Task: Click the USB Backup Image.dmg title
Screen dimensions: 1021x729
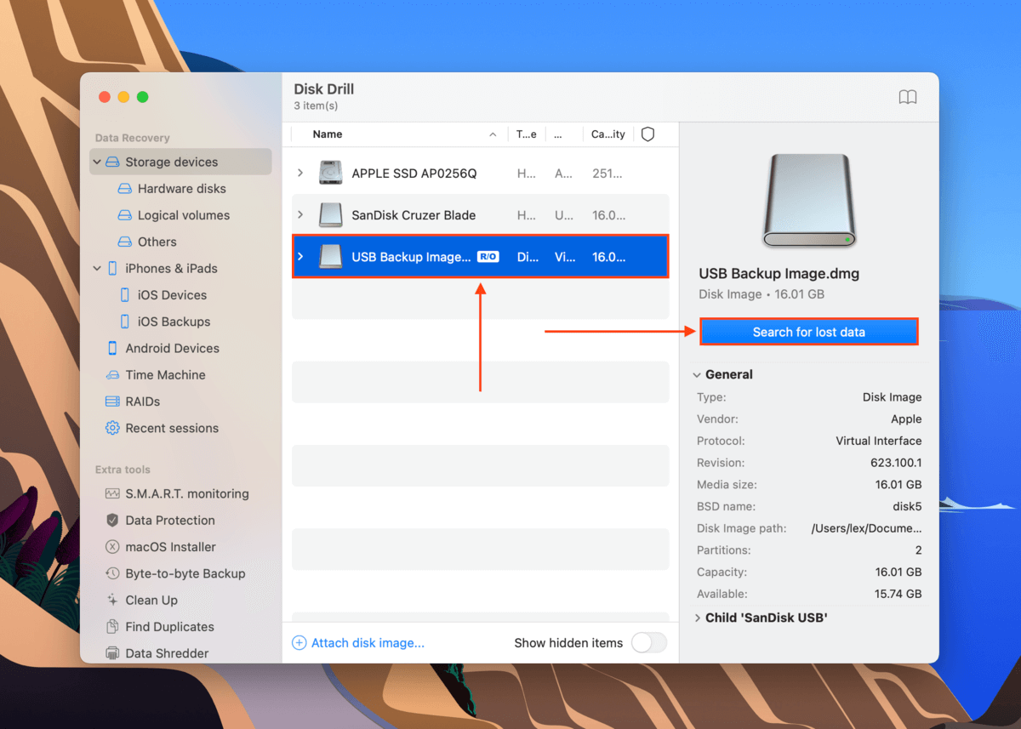Action: click(779, 274)
